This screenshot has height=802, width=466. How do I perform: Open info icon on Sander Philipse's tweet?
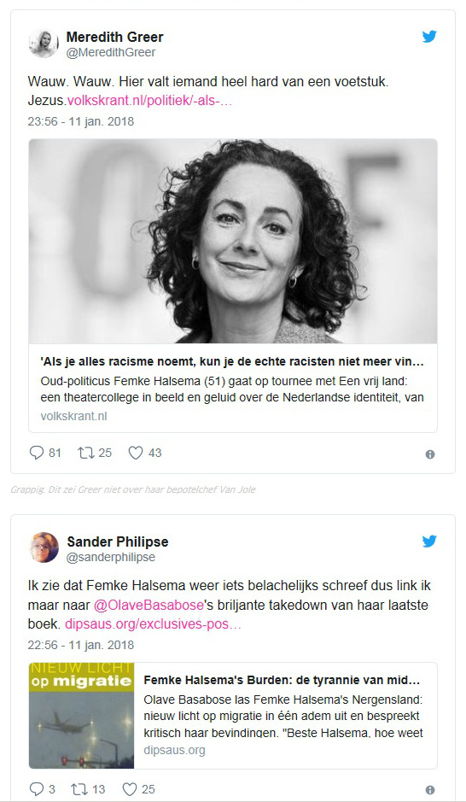click(x=430, y=790)
